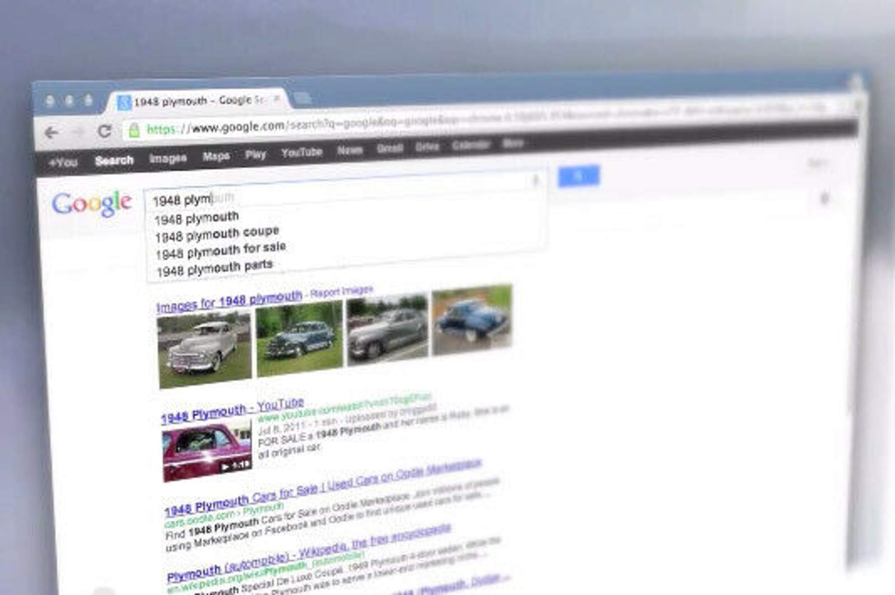Open the blue Plymouth on grass thumbnail
This screenshot has height=595, width=895.
[x=299, y=338]
